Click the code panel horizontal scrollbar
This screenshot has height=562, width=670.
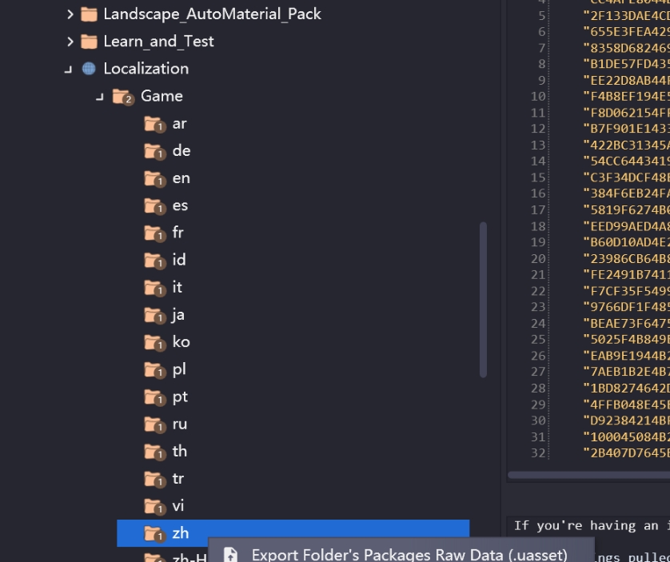click(x=588, y=475)
